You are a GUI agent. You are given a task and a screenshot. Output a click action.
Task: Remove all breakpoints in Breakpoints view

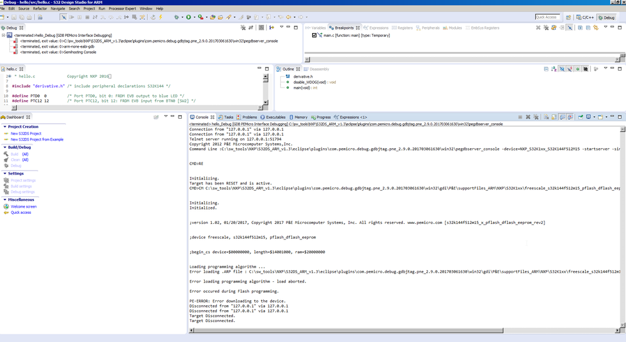coord(546,28)
